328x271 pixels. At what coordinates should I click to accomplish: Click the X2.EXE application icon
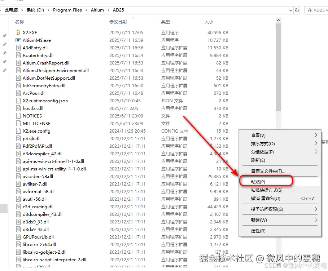tap(18, 32)
